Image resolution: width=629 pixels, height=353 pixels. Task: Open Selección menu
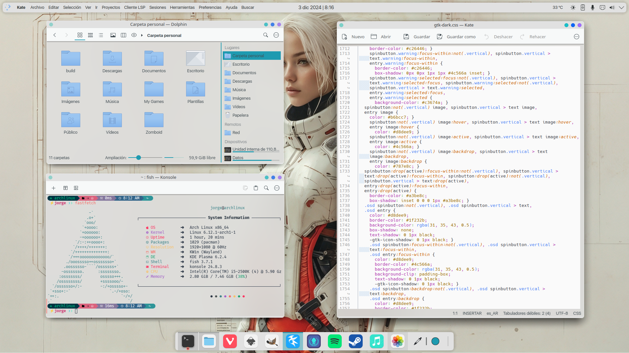pyautogui.click(x=72, y=7)
